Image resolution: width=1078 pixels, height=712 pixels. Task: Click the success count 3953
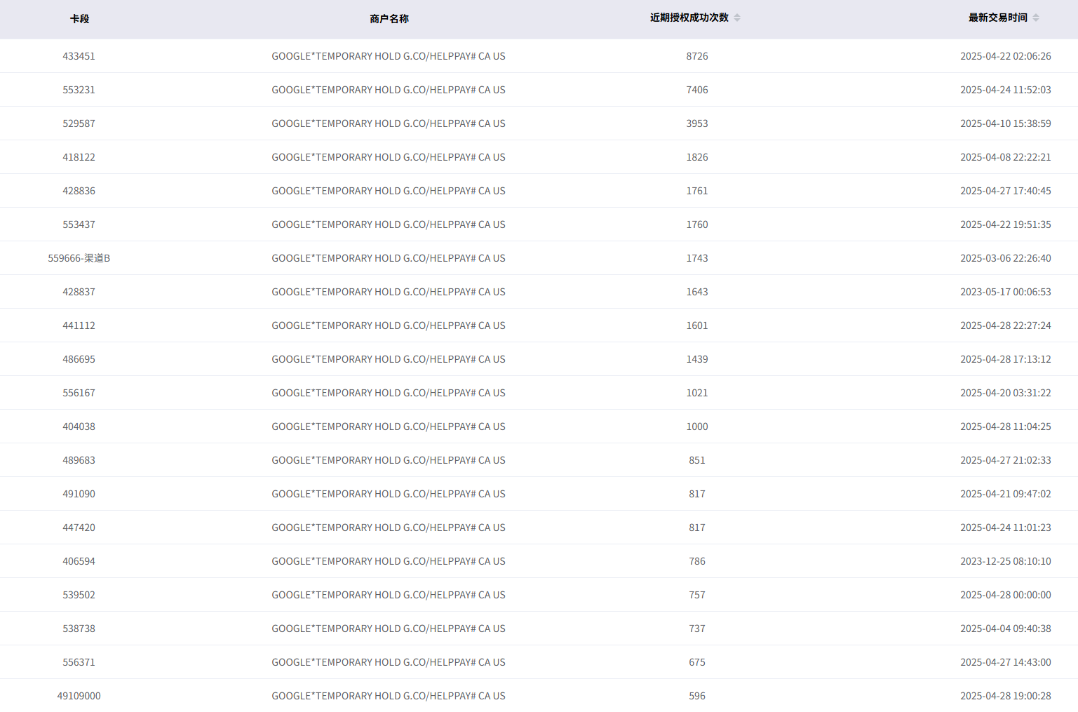(697, 123)
